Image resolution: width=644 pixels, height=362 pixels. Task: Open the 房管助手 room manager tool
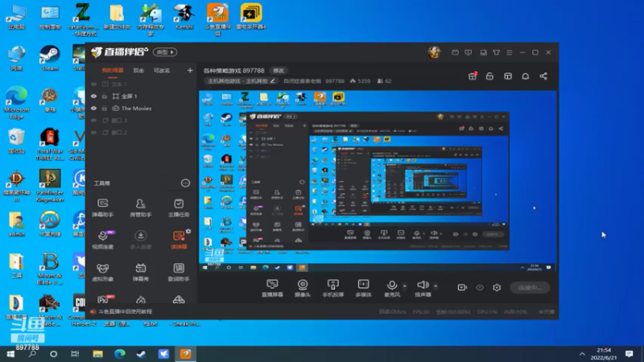point(140,208)
